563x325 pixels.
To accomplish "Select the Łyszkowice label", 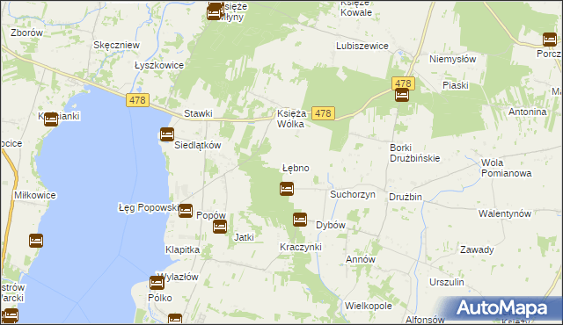I will click(x=159, y=65).
